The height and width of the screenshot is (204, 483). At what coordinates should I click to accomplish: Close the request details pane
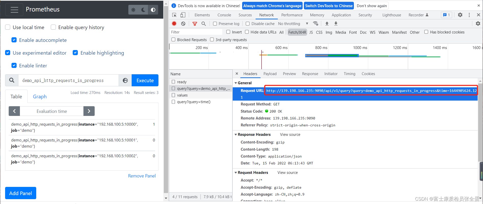click(237, 74)
